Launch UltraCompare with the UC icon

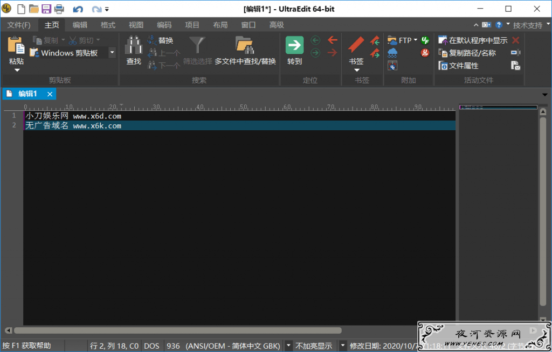[x=392, y=66]
